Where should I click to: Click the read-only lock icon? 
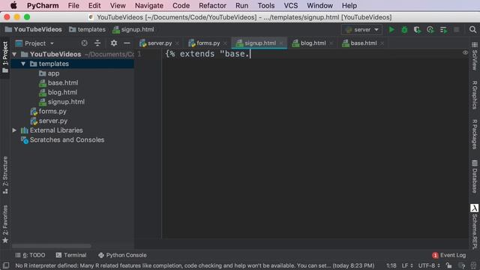coord(448,265)
